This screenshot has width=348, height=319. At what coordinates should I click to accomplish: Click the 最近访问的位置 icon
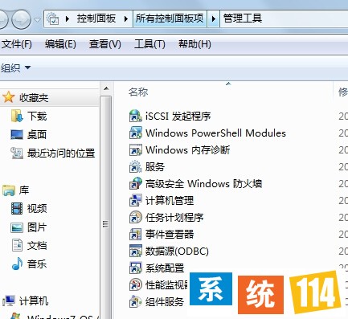pos(17,153)
